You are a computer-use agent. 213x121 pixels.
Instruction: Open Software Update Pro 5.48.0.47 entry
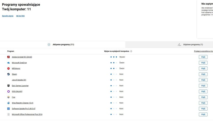click(24, 109)
